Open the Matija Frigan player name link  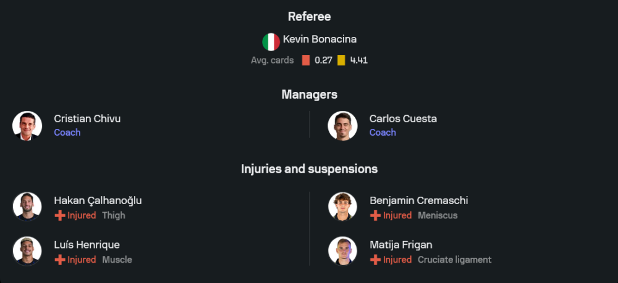tap(401, 245)
